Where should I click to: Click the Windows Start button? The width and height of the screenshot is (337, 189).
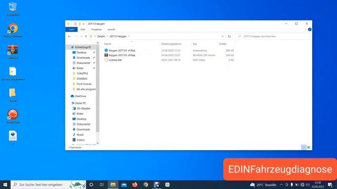[5, 184]
